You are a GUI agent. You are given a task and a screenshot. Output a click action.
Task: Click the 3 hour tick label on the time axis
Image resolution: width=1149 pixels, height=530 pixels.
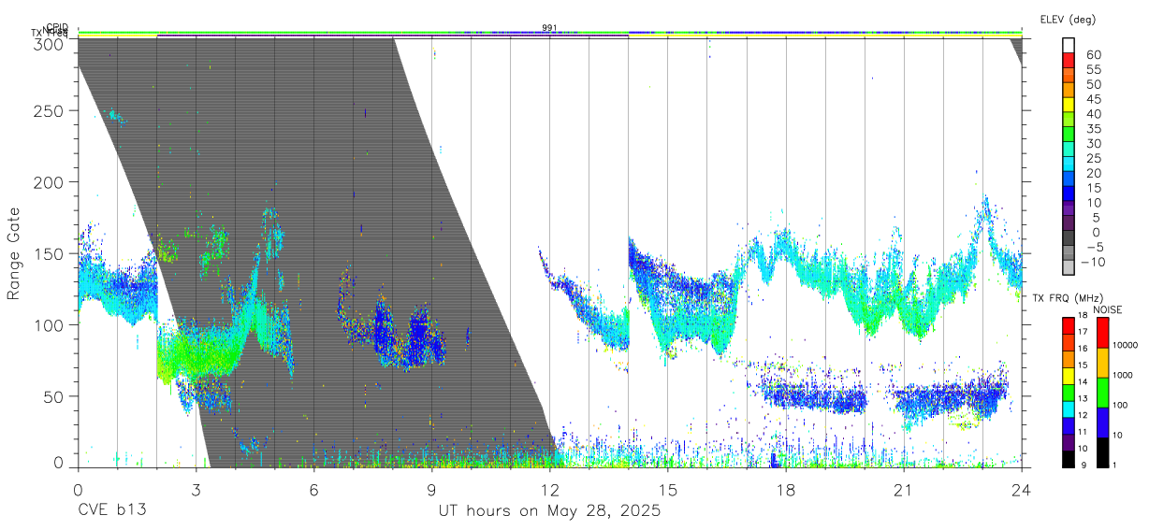tap(196, 490)
